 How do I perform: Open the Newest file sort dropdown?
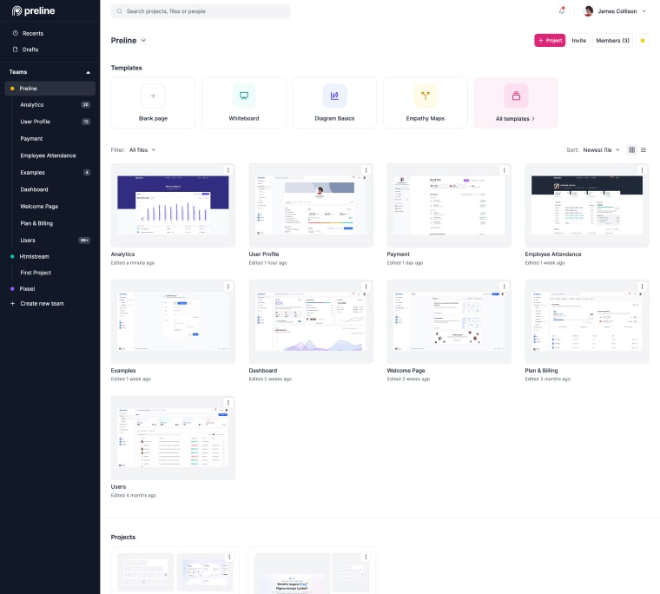tap(602, 150)
